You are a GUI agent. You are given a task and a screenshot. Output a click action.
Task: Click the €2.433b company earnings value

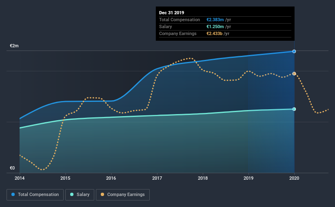[215, 33]
